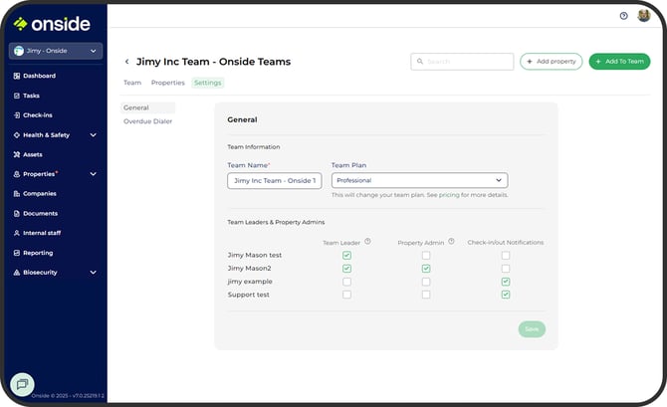Image resolution: width=667 pixels, height=407 pixels.
Task: Open the Jimy - Onside account dropdown
Action: pyautogui.click(x=56, y=51)
